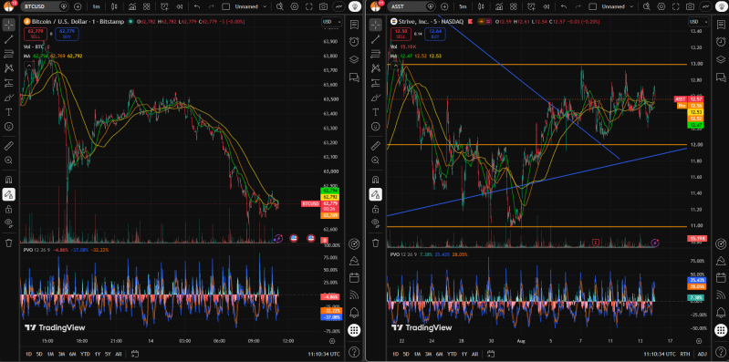The height and width of the screenshot is (362, 729).
Task: Open alerts panel icon beside left chart
Action: [x=354, y=41]
